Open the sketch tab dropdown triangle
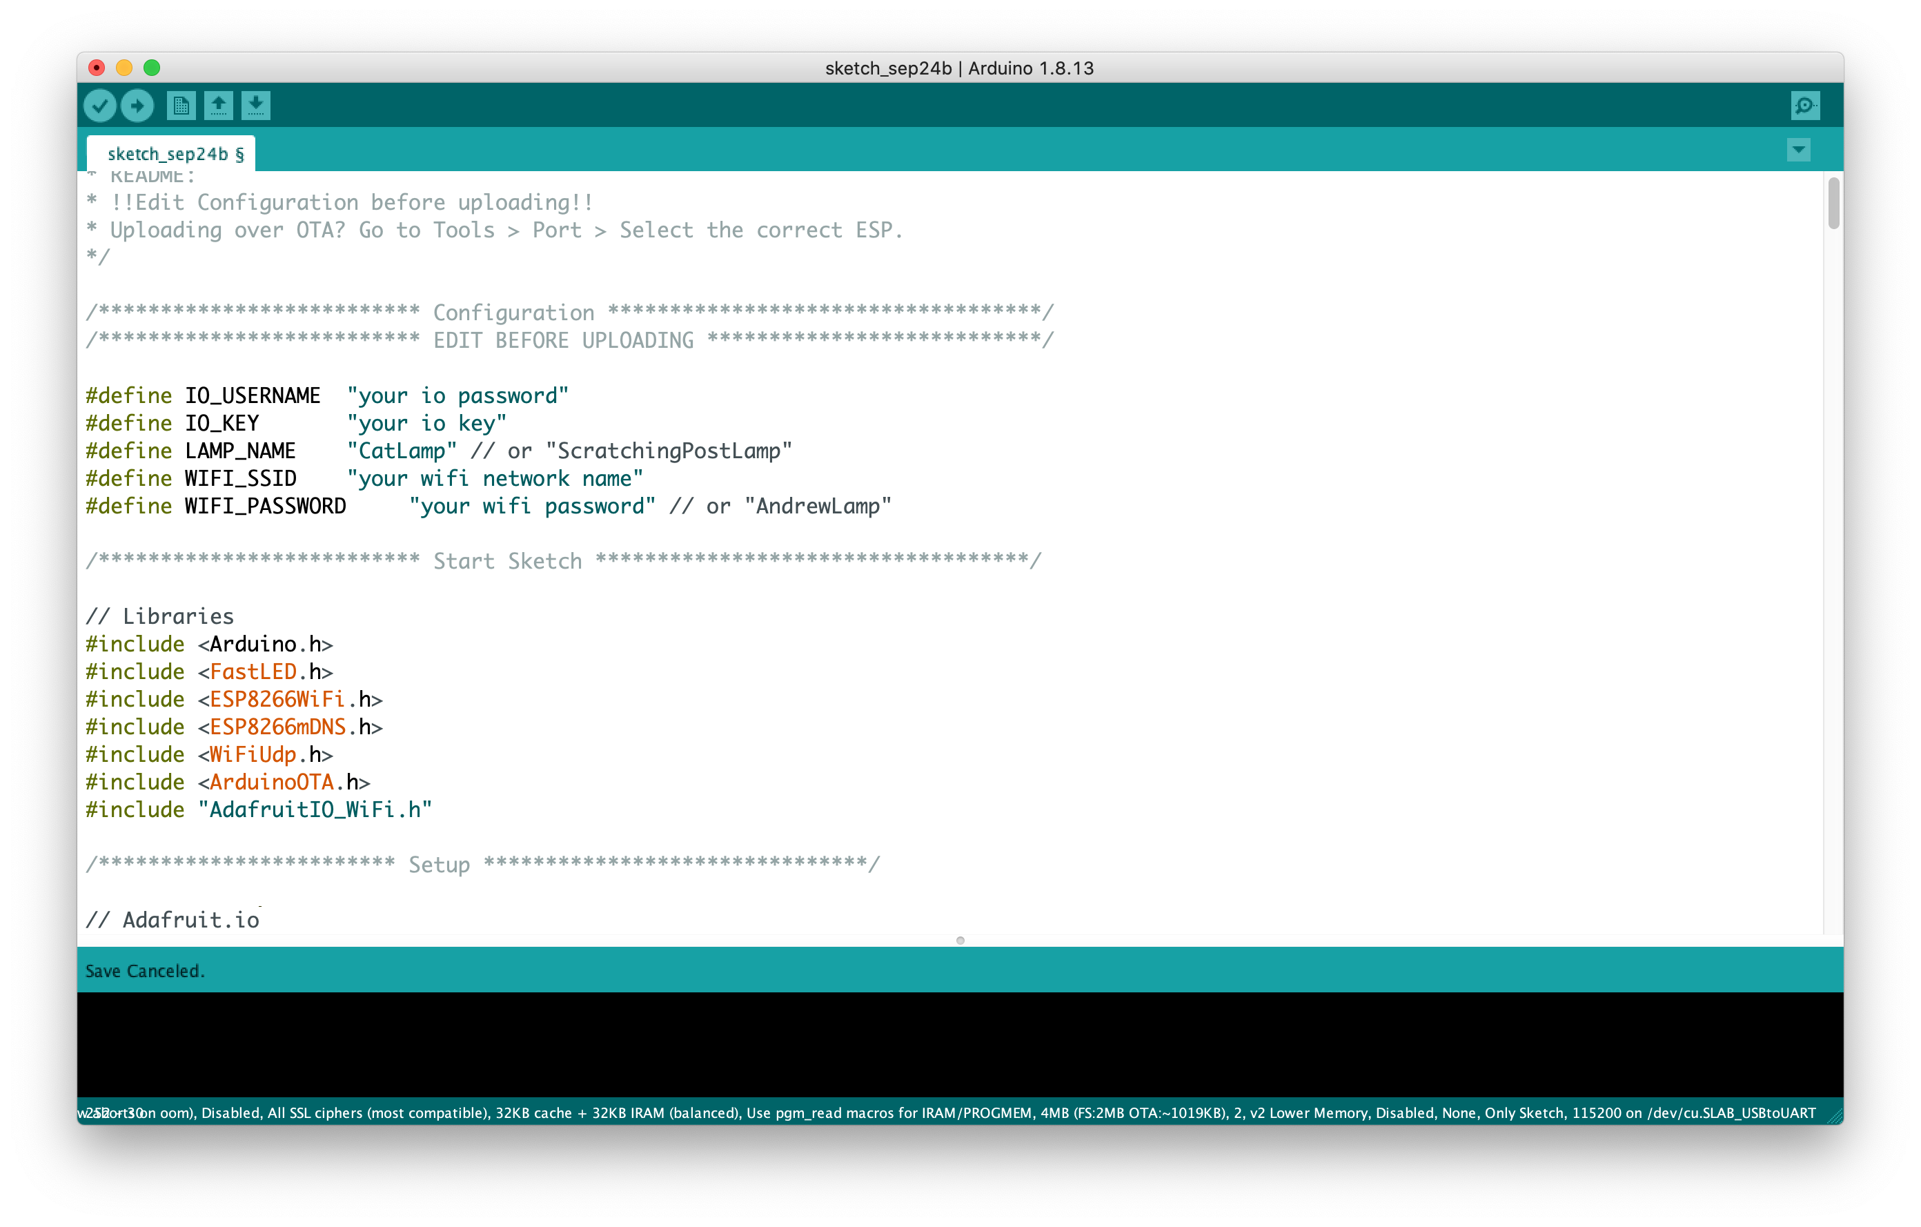Screen dimensions: 1921x1227 pos(1797,149)
